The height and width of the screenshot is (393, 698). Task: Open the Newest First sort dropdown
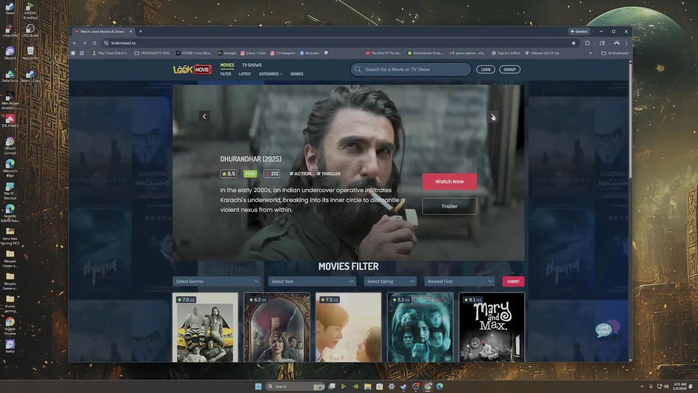459,281
